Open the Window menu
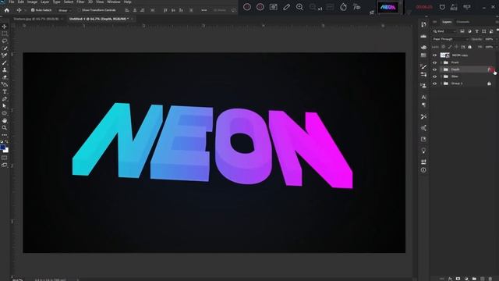Screen dimensions: 499x281 pyautogui.click(x=114, y=2)
